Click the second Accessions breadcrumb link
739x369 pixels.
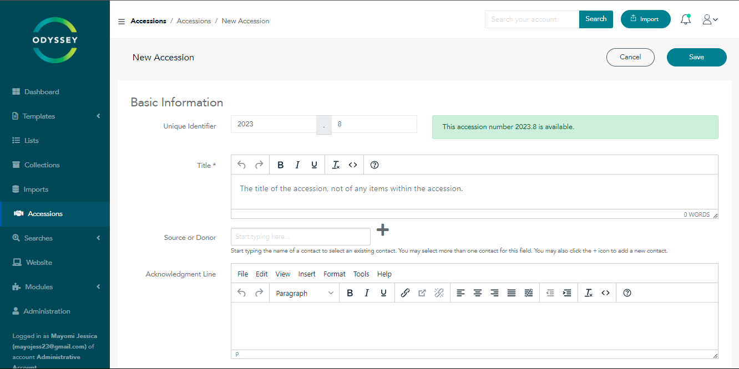[194, 21]
